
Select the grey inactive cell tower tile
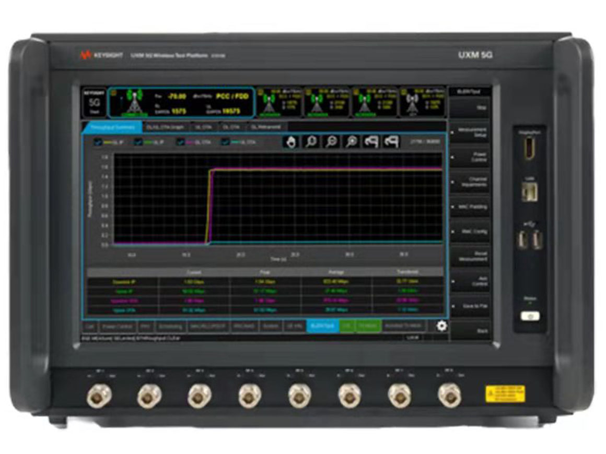tap(422, 102)
